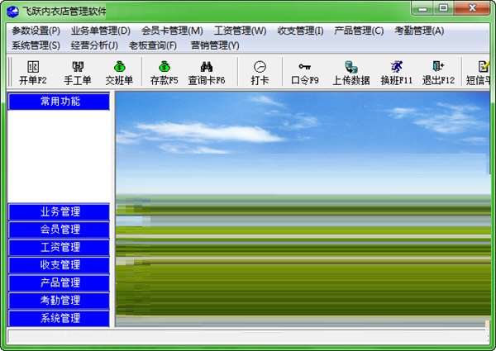Expand the 系统管理 sidebar section
Screen dimensions: 496x351
59,318
